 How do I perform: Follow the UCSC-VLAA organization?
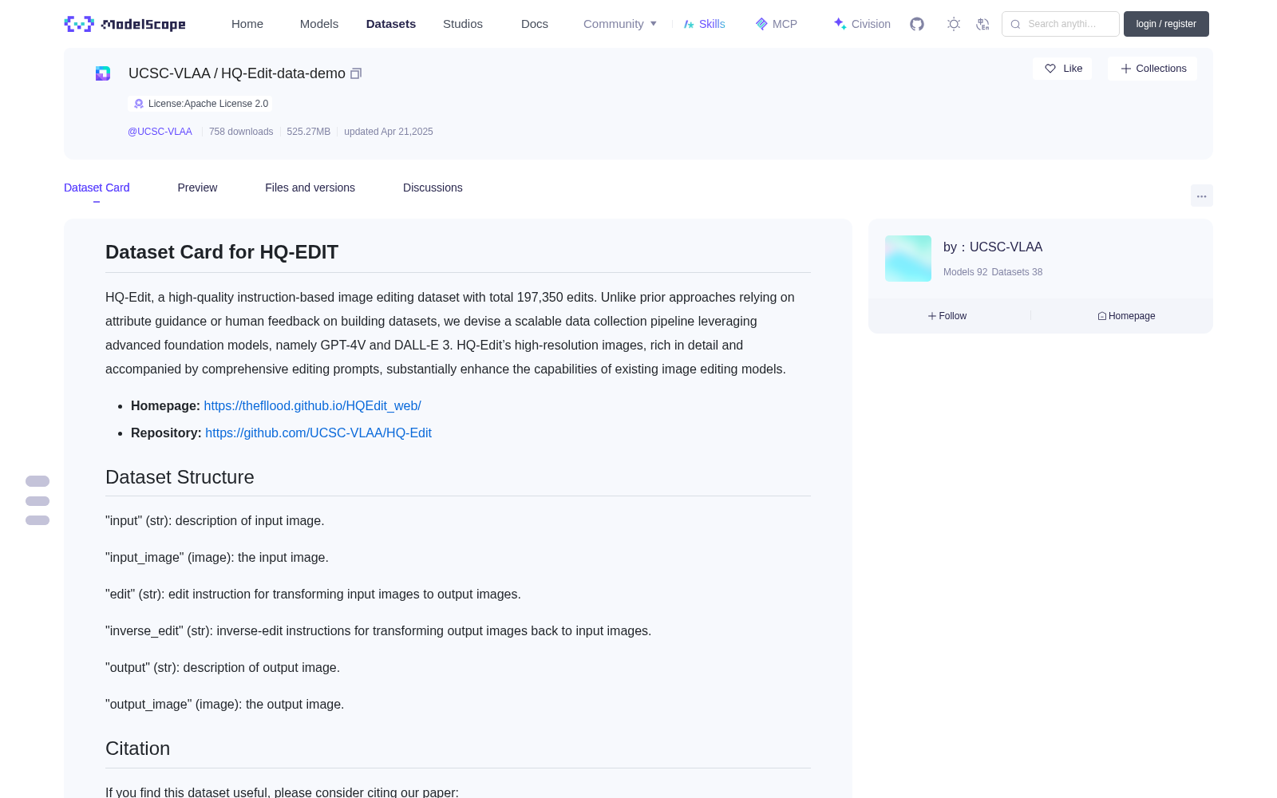tap(947, 316)
